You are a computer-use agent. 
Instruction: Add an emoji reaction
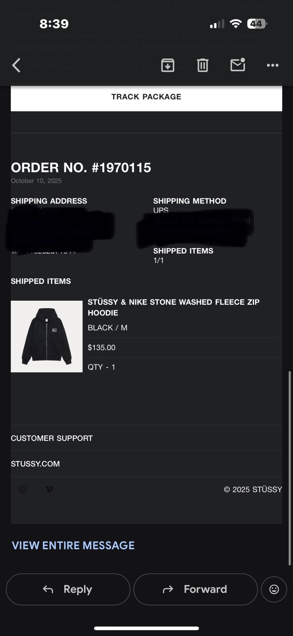pyautogui.click(x=274, y=589)
